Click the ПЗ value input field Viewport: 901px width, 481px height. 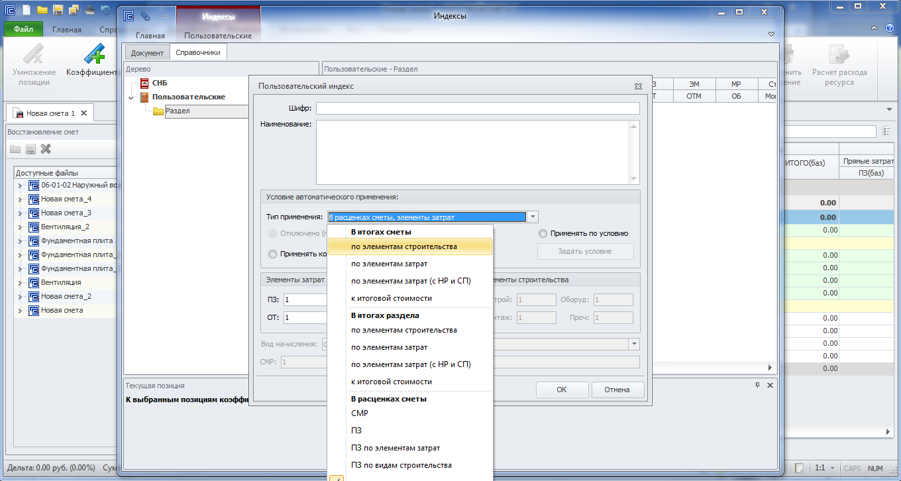click(x=305, y=300)
